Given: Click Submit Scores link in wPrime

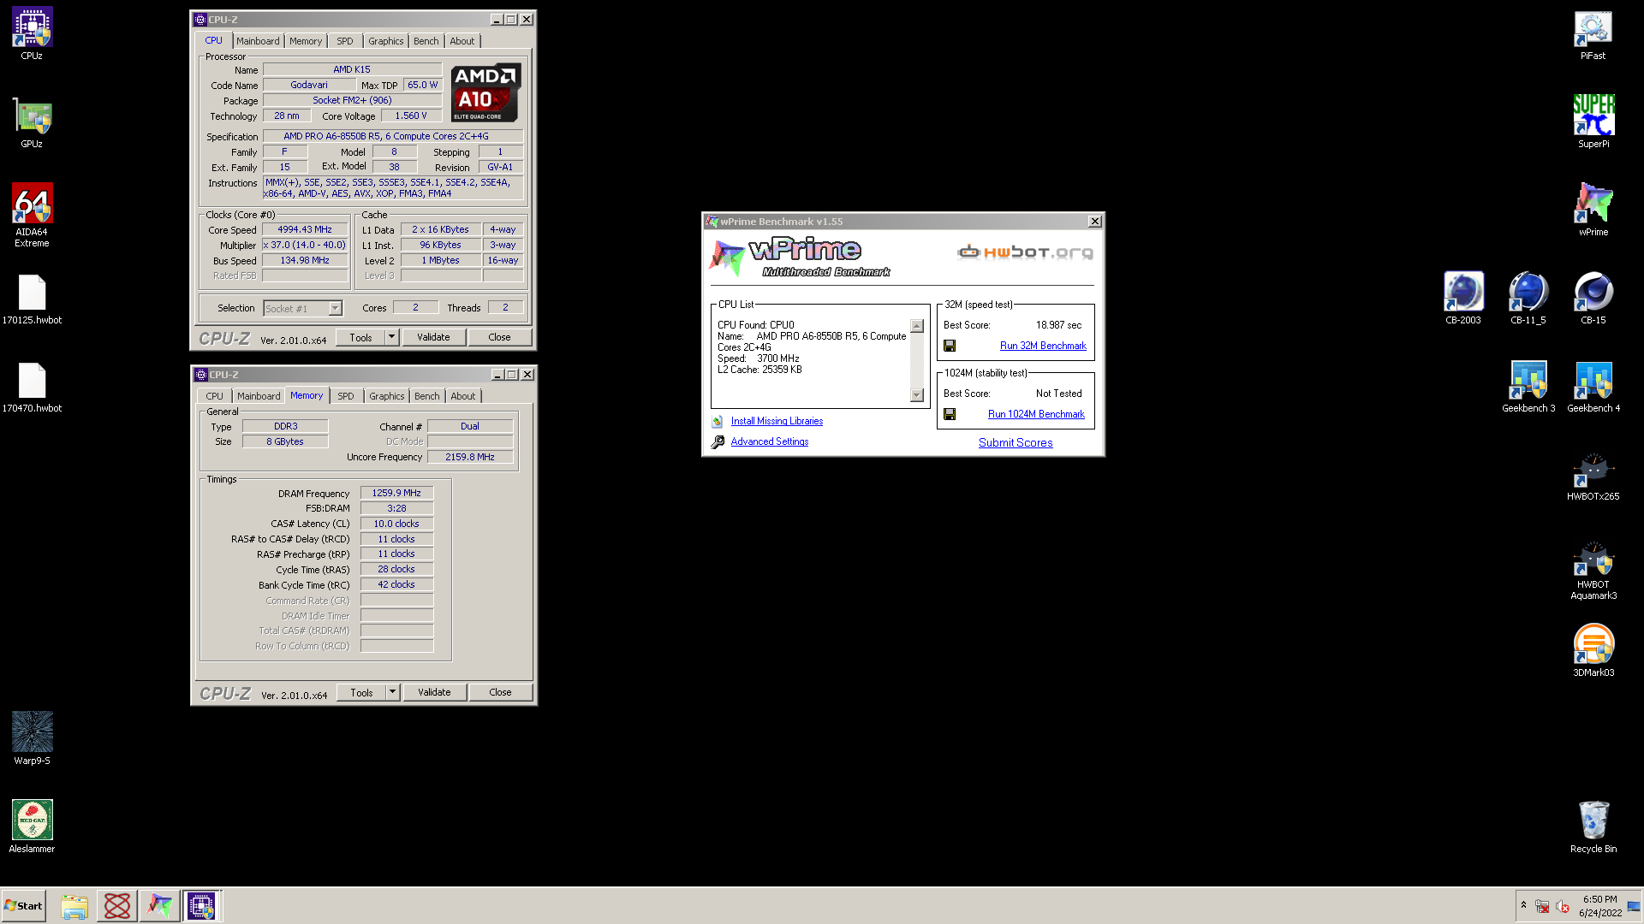Looking at the screenshot, I should pyautogui.click(x=1016, y=442).
